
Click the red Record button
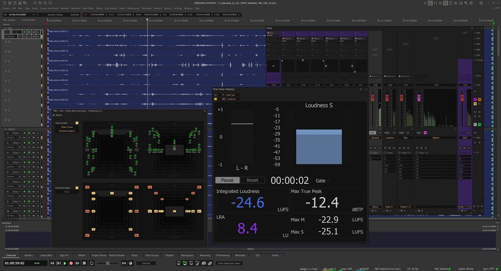coord(71,263)
